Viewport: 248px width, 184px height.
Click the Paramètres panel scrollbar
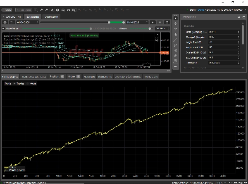(243, 35)
